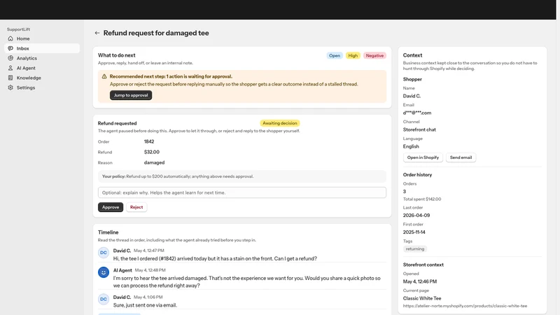Click the AI Agent apology message

[x=247, y=282]
